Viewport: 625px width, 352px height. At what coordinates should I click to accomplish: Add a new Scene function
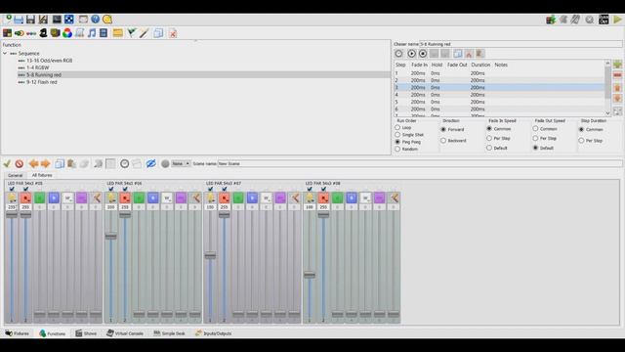(x=7, y=33)
